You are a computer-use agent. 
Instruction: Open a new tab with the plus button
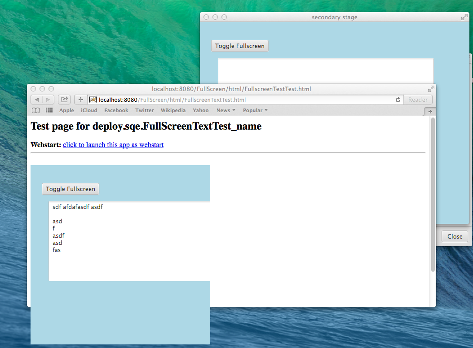pyautogui.click(x=430, y=111)
